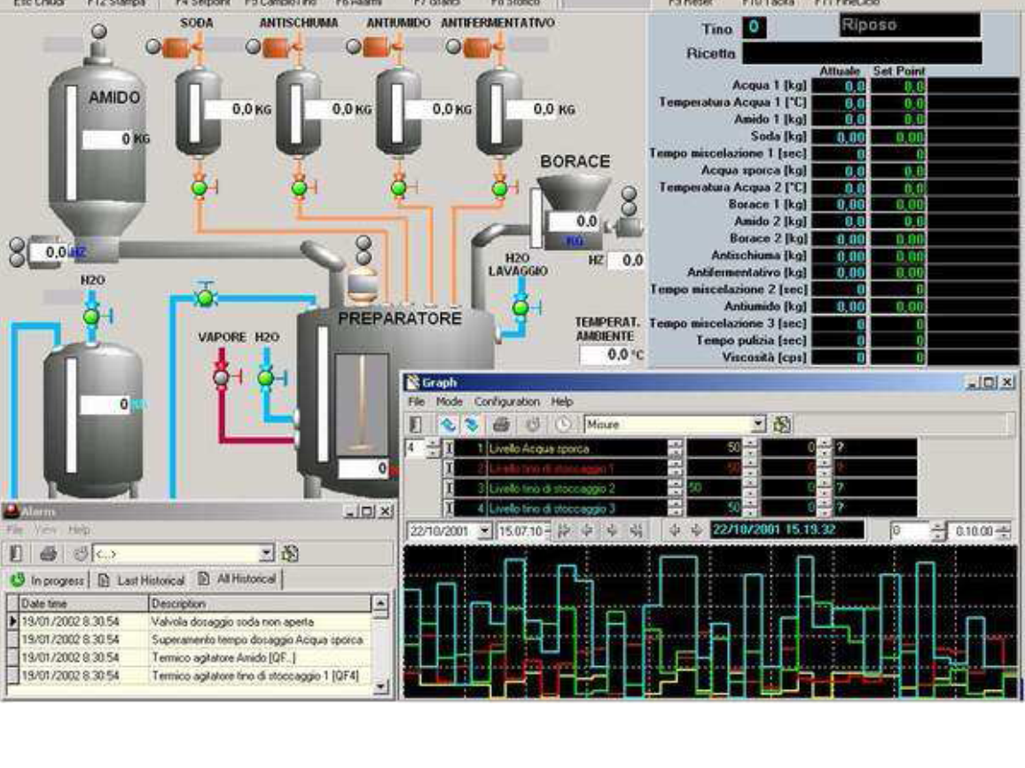Open the Configuration menu in Graph window
Image resolution: width=1025 pixels, height=768 pixels.
point(506,402)
